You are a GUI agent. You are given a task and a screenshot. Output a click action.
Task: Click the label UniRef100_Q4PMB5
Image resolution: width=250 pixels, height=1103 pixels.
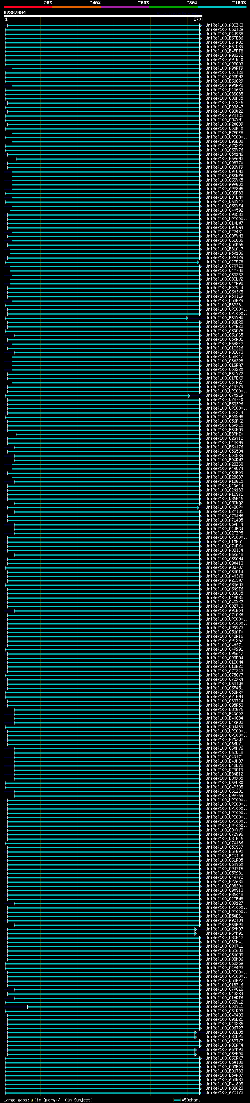[x=224, y=597]
